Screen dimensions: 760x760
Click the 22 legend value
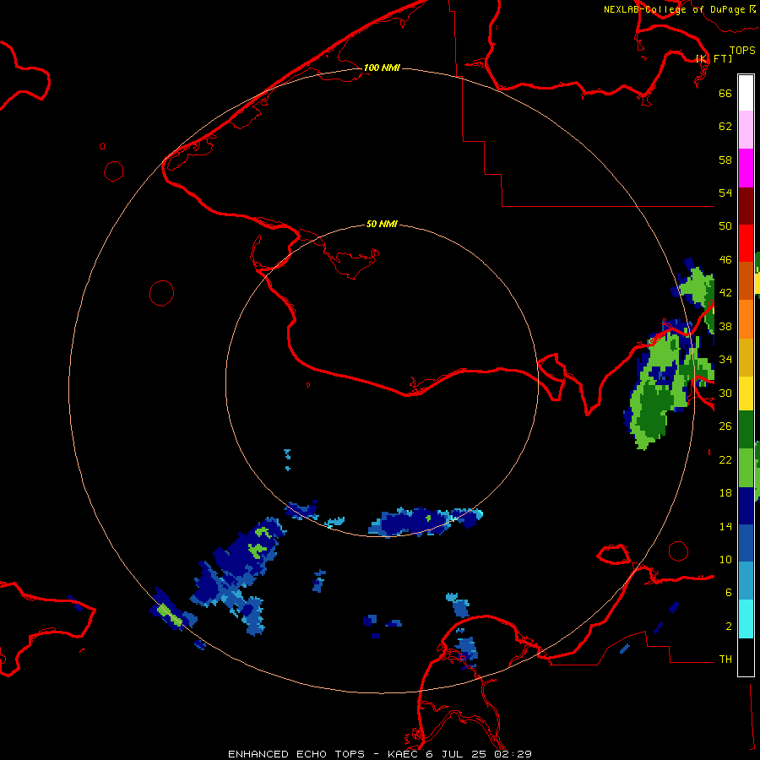point(725,459)
